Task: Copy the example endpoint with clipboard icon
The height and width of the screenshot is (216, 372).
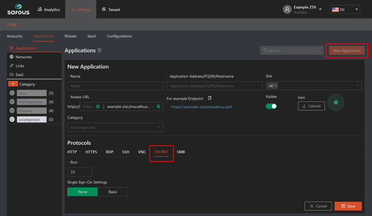Action: click(x=209, y=98)
